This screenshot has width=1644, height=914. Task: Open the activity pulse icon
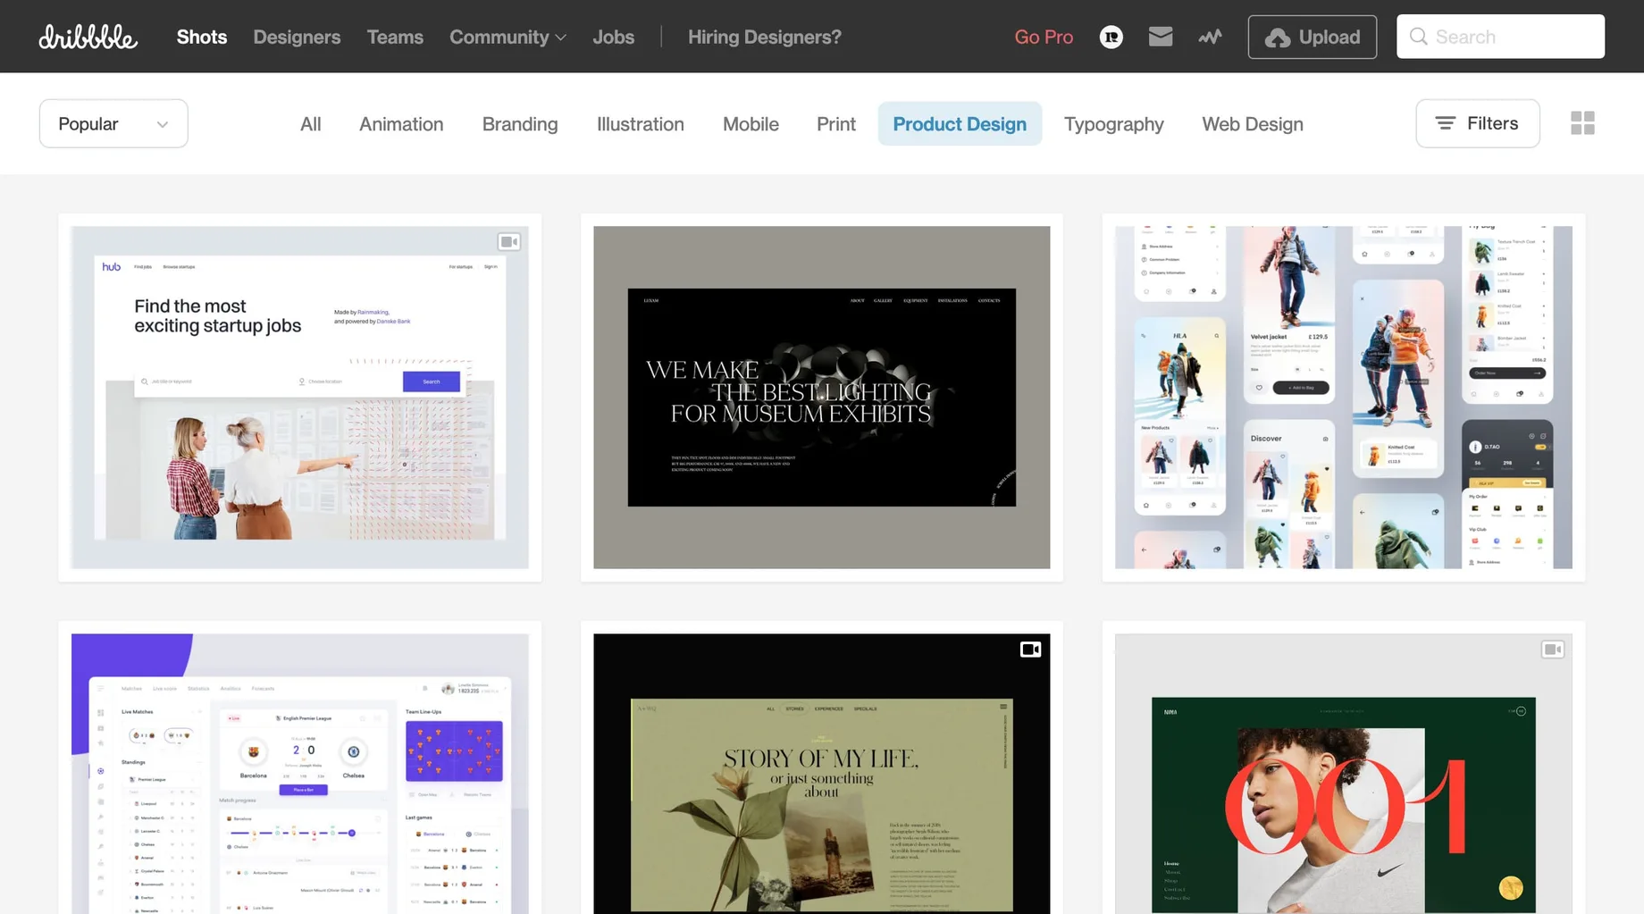click(x=1210, y=37)
